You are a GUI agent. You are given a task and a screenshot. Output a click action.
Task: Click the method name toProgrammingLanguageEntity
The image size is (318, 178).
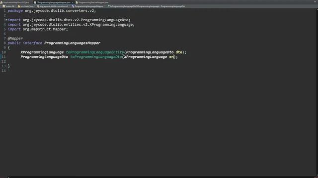click(x=95, y=52)
